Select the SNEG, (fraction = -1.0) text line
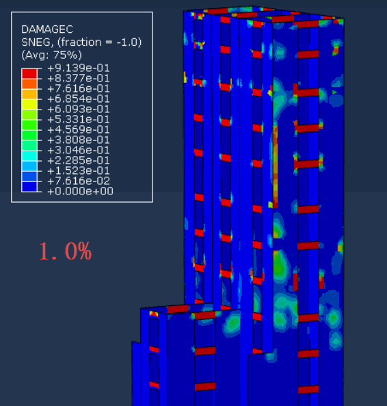The width and height of the screenshot is (387, 406). tap(81, 42)
